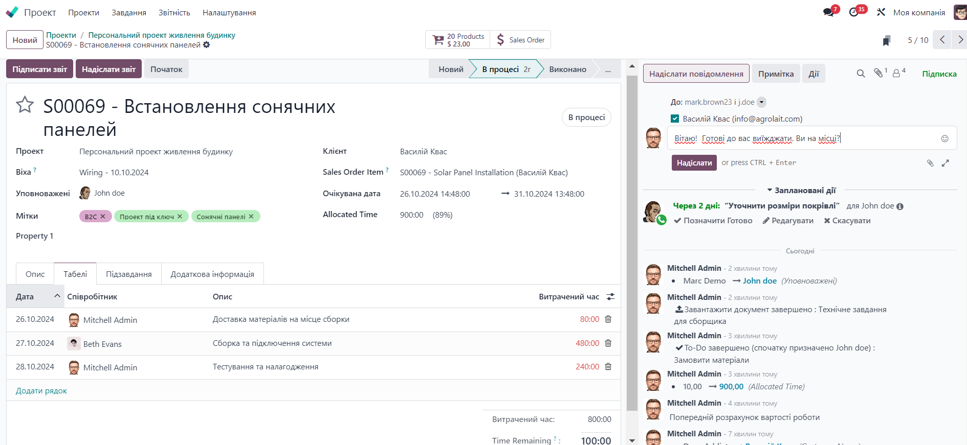Remove the Проект під ключ tag
Image resolution: width=967 pixels, height=445 pixels.
180,217
